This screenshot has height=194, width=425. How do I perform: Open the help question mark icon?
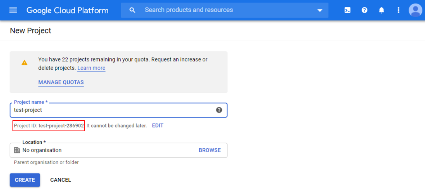click(365, 10)
